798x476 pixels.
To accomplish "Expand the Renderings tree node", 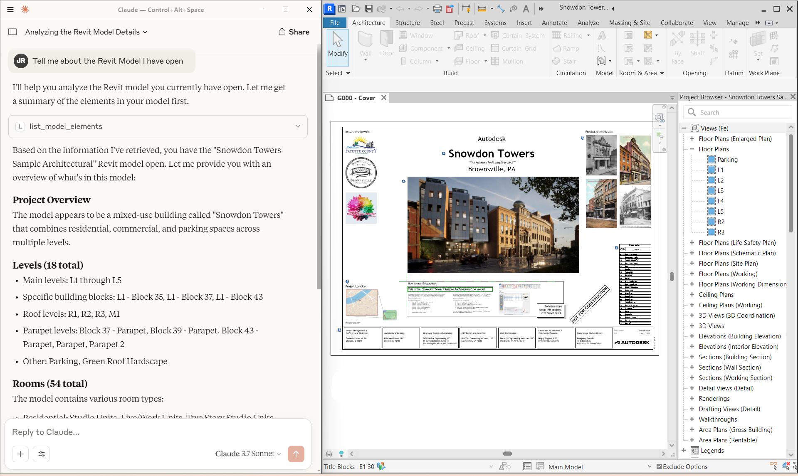I will [x=692, y=398].
